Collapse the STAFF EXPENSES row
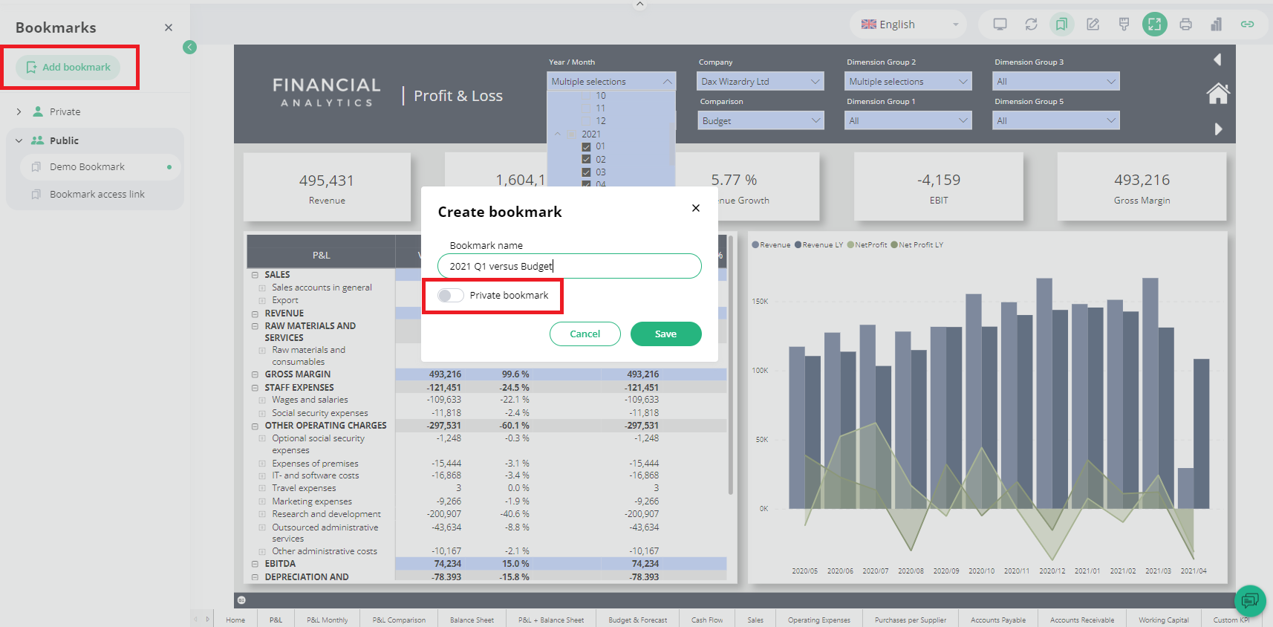1273x627 pixels. tap(255, 388)
